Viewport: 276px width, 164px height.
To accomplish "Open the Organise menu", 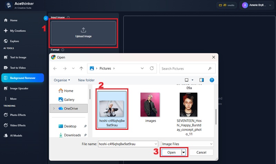I will point(62,80).
